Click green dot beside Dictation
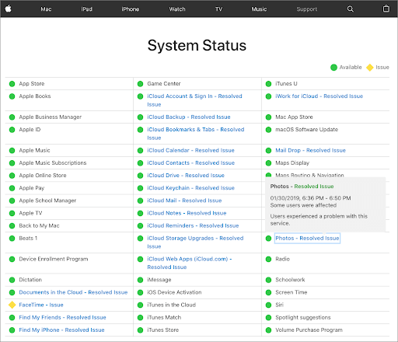This screenshot has width=398, height=342. tap(12, 280)
